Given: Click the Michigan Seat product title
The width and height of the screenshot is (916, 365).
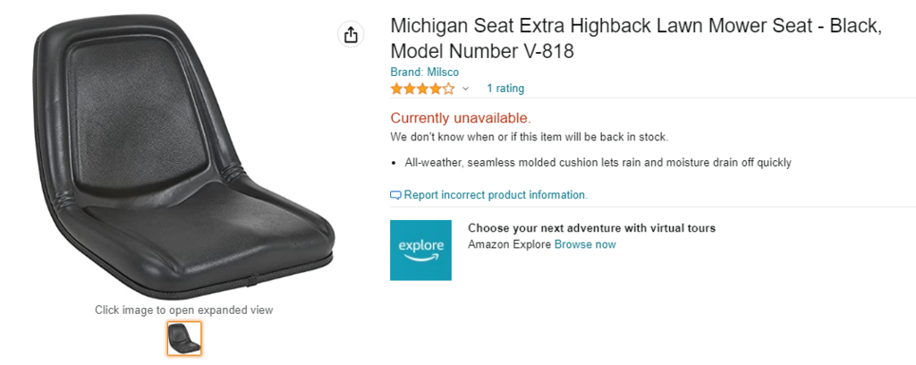Looking at the screenshot, I should tap(635, 39).
